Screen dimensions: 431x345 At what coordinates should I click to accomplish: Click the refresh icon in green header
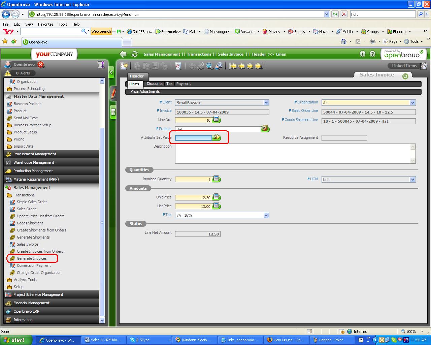click(135, 54)
